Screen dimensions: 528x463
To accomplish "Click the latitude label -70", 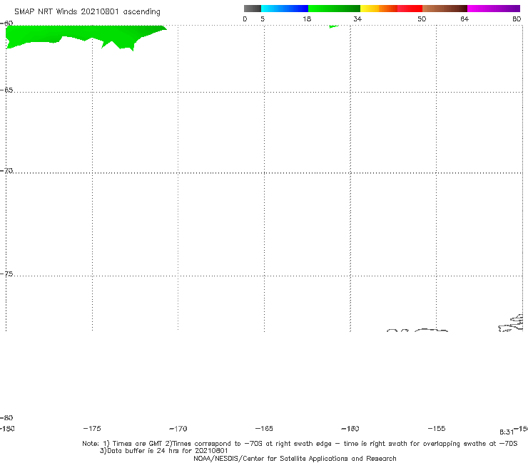I will [x=6, y=171].
